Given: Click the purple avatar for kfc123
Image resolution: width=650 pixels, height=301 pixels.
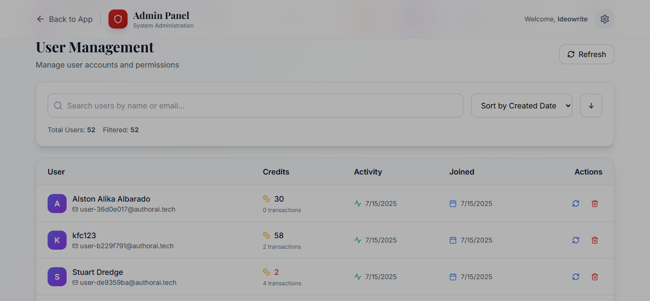Looking at the screenshot, I should point(57,240).
